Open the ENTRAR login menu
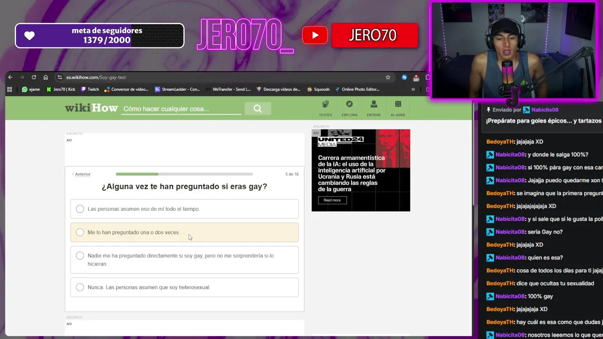The height and width of the screenshot is (339, 603). (374, 108)
